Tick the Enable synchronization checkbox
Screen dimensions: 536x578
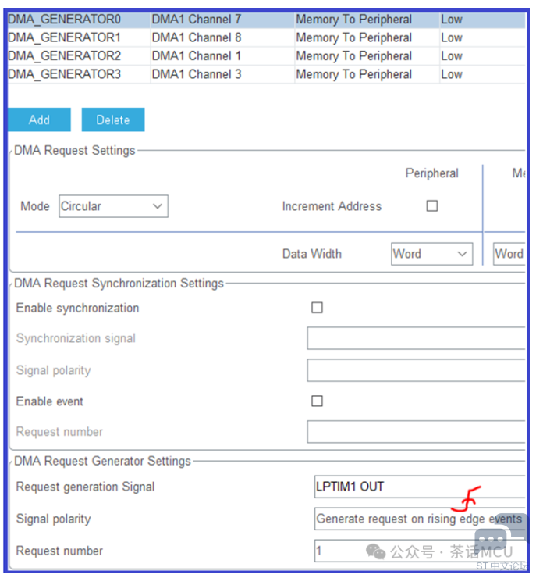(317, 308)
